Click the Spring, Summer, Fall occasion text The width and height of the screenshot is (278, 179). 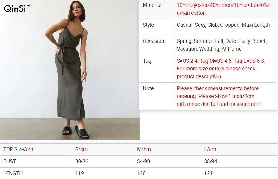[222, 45]
